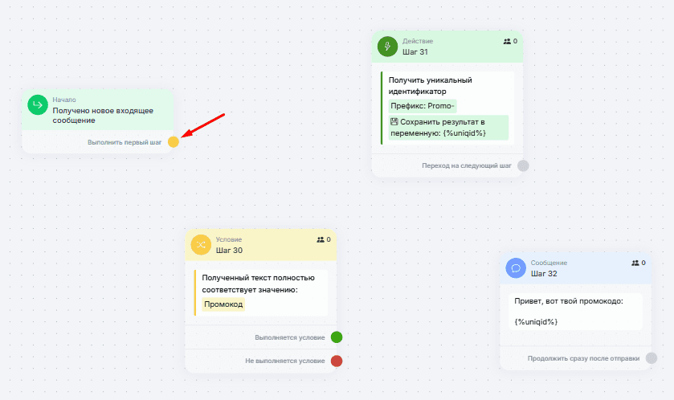Click the users counter icon on Шаг 31
The image size is (674, 400).
click(x=507, y=41)
